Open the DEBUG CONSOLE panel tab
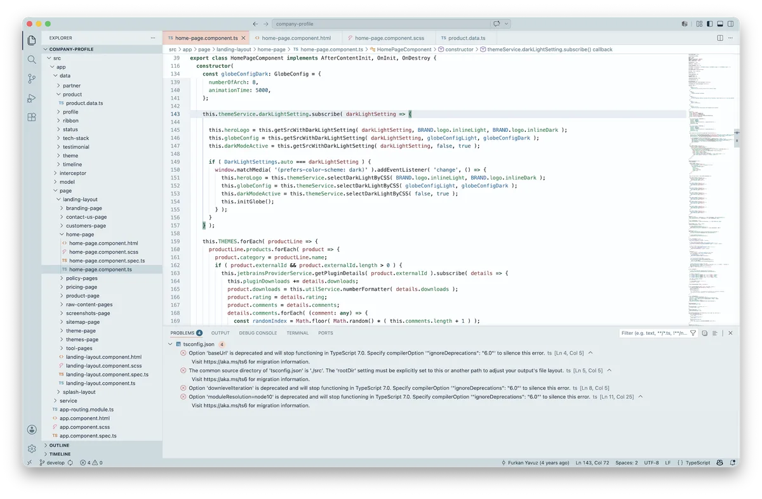The image size is (762, 499). click(258, 333)
